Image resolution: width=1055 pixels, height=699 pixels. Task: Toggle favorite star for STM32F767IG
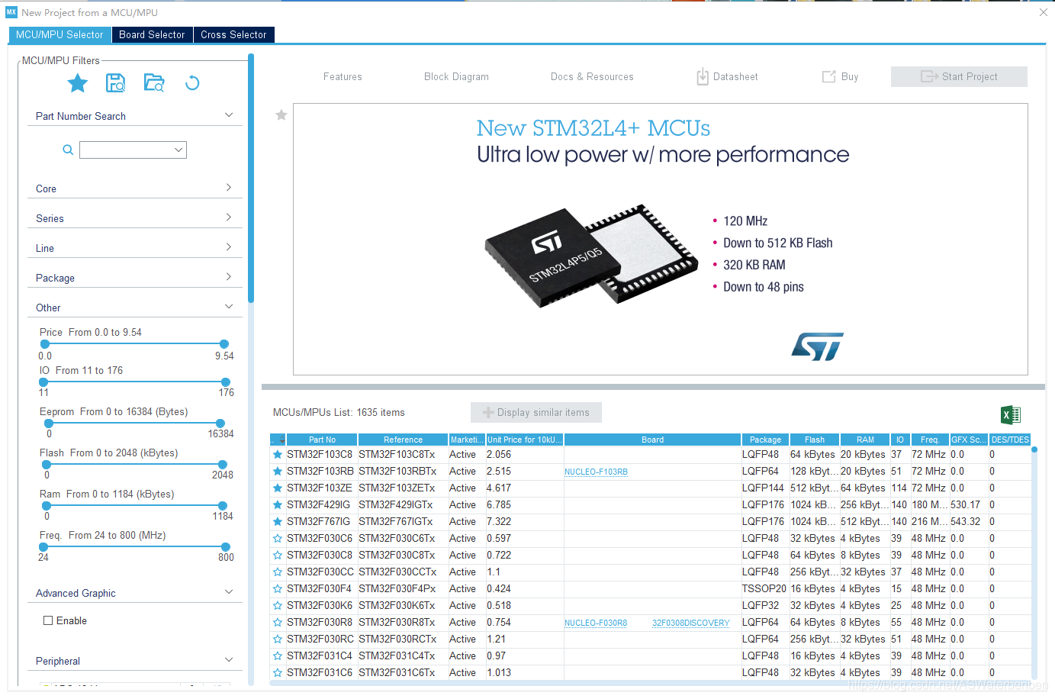point(278,522)
